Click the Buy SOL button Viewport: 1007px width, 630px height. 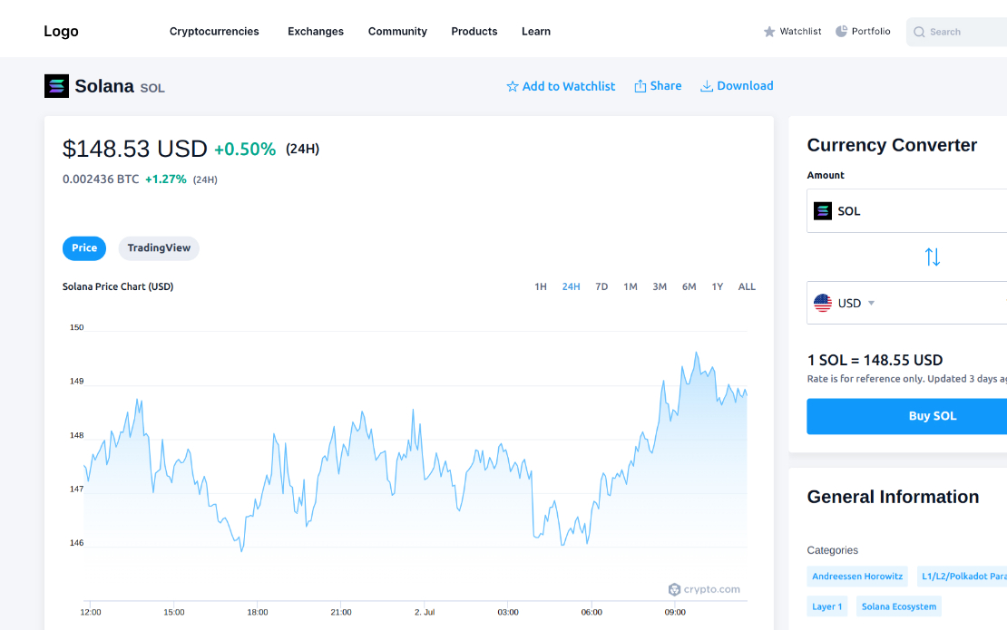point(907,416)
